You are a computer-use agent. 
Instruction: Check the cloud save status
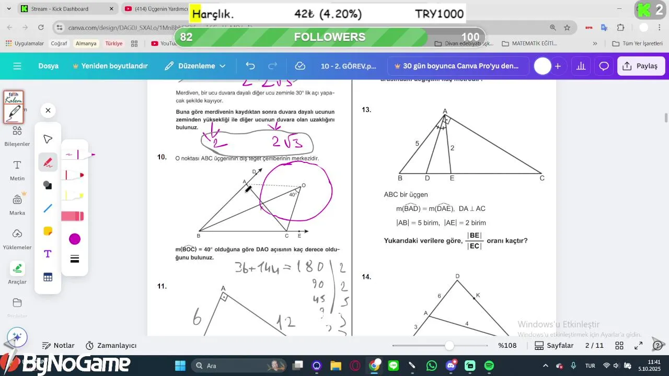[x=300, y=66]
